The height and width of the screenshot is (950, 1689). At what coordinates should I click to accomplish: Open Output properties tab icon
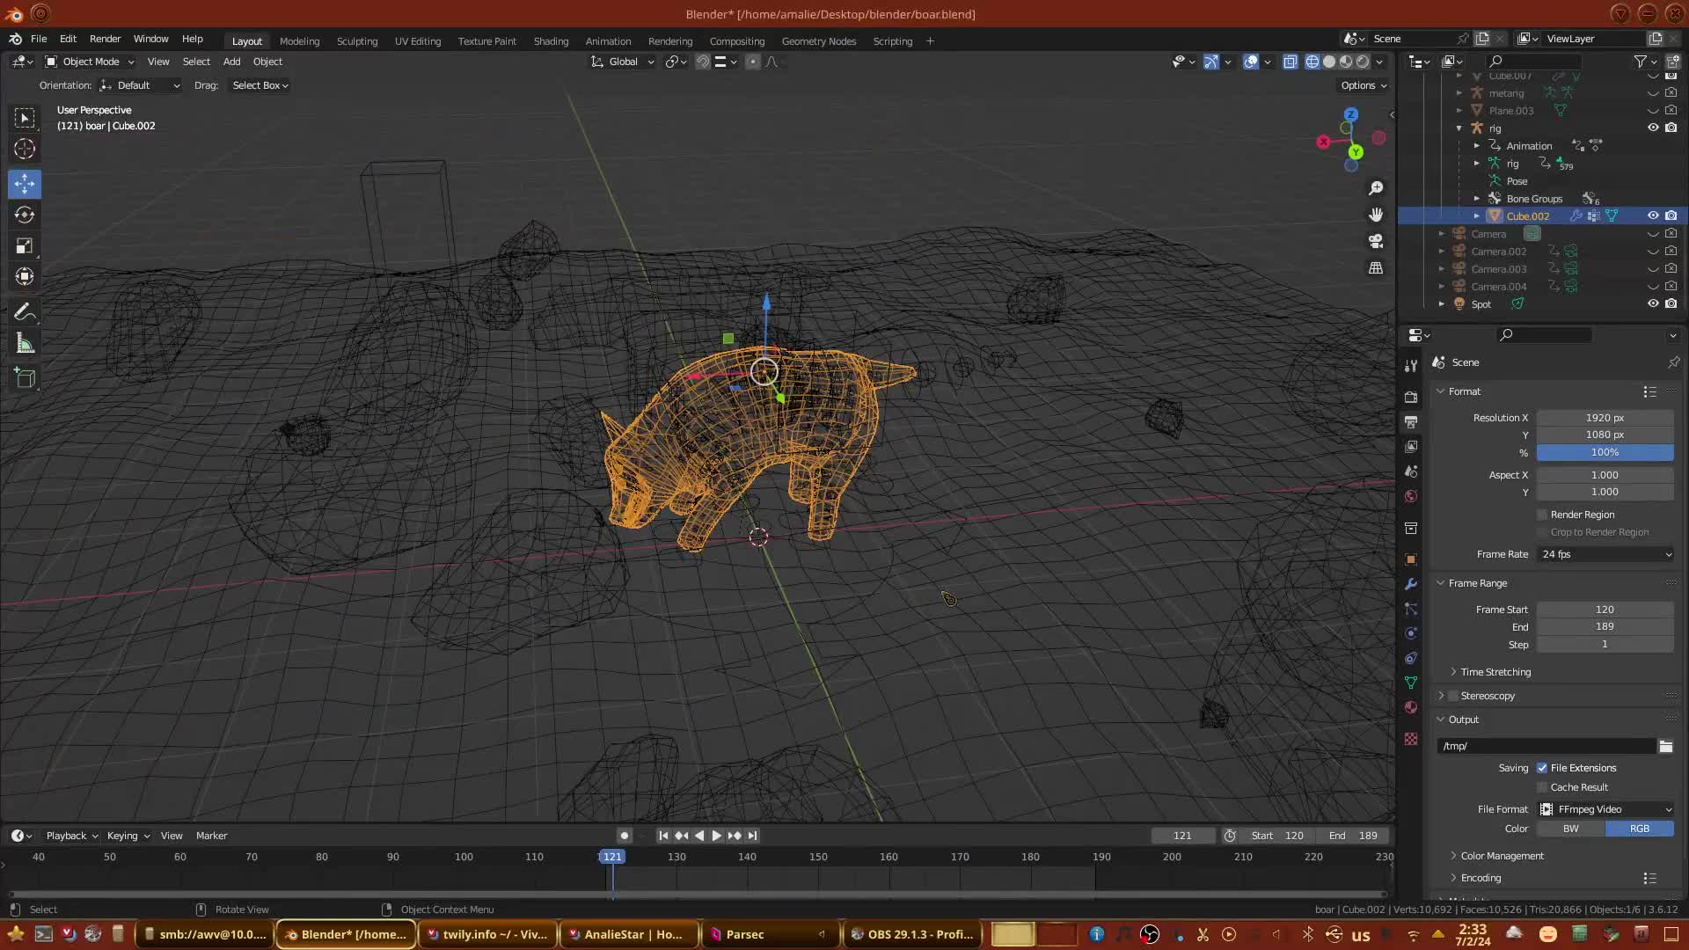tap(1411, 422)
